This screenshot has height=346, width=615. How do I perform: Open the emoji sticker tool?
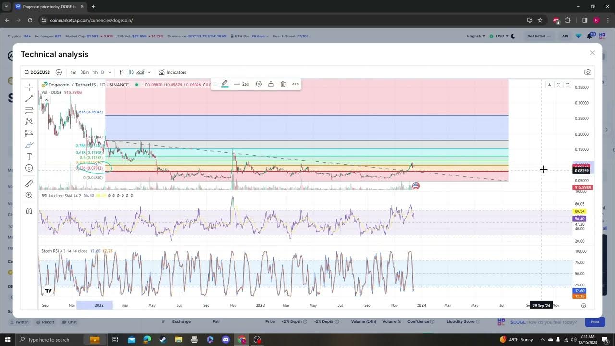tap(29, 168)
